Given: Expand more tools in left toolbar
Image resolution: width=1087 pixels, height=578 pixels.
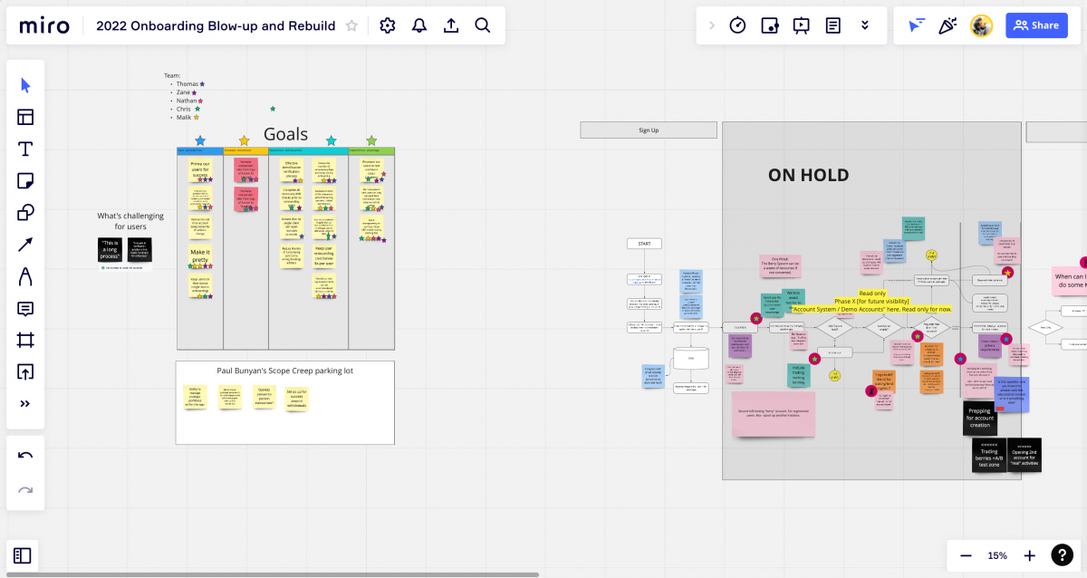Looking at the screenshot, I should [25, 404].
